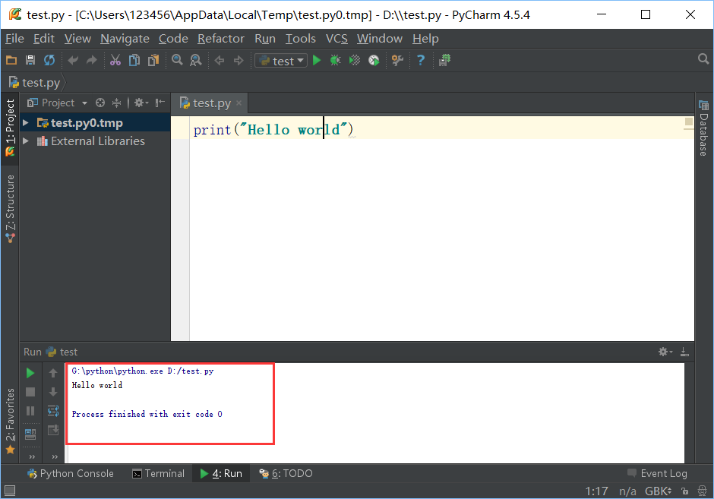Rerun test using Run panel's green arrow
Screen dimensions: 714x499
[30, 373]
